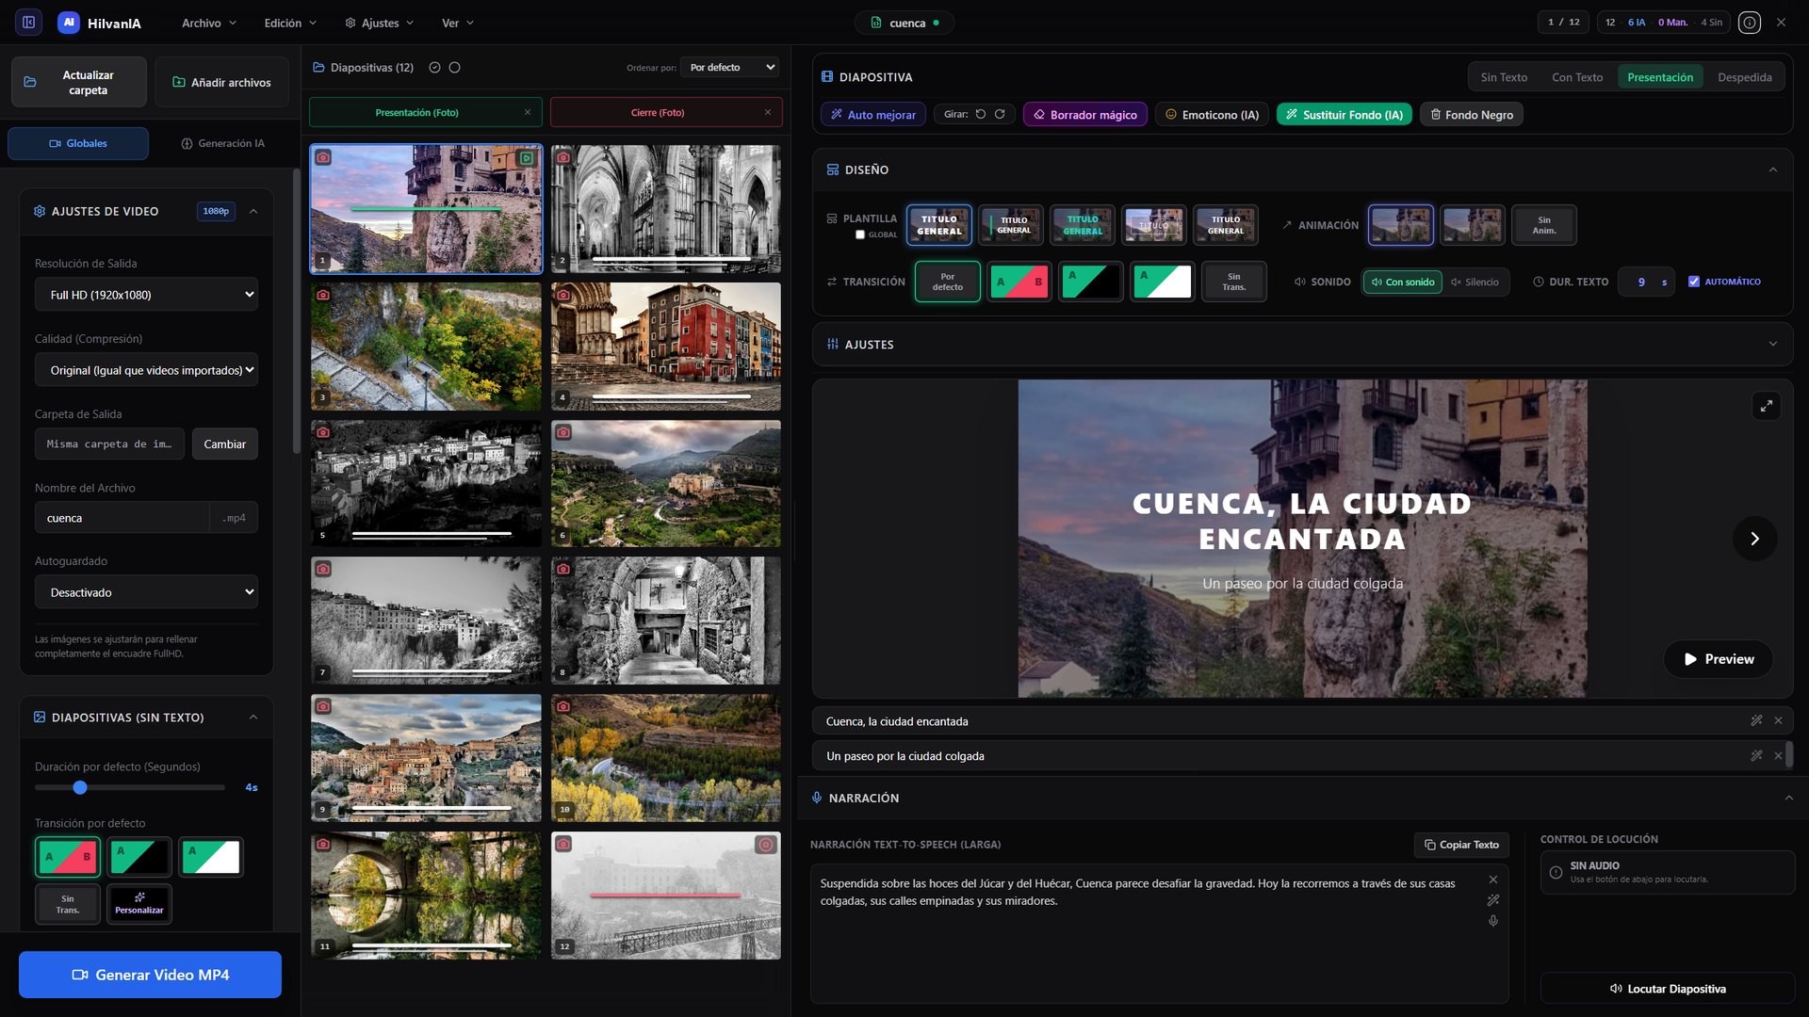Open the Autoguardado dropdown
The width and height of the screenshot is (1809, 1017).
pos(146,592)
